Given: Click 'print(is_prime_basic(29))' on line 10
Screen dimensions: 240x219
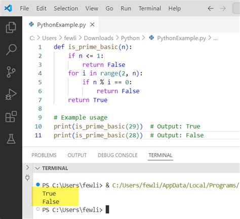Looking at the screenshot, I should pos(98,126).
